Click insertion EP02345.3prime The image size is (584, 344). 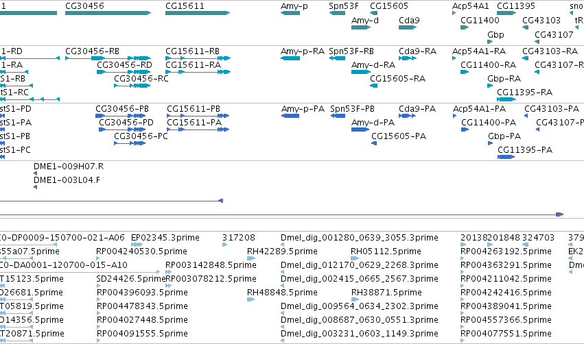[165, 237]
